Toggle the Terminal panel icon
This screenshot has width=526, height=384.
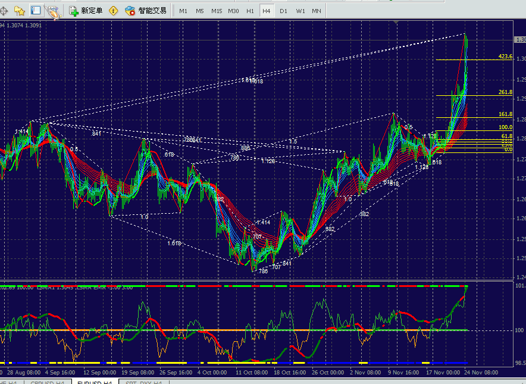[36, 11]
